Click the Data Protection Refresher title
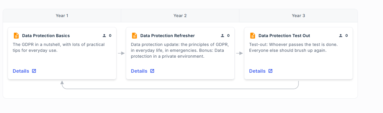Screen dimensions: 383x113 168,36
